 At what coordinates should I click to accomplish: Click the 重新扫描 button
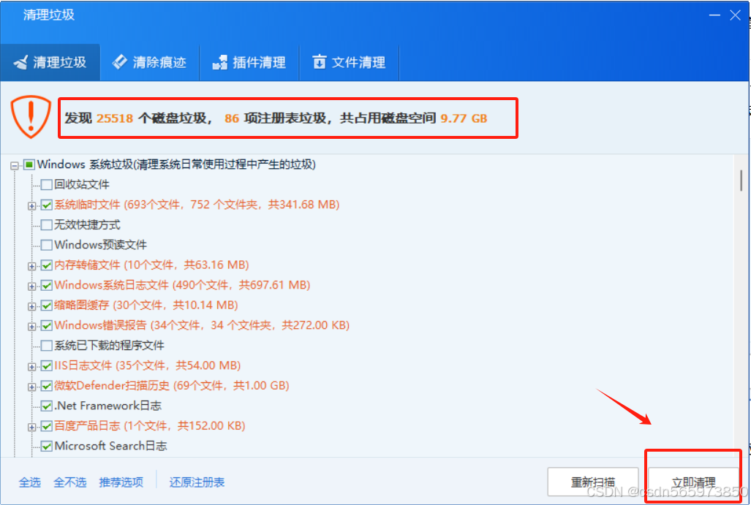(x=593, y=482)
